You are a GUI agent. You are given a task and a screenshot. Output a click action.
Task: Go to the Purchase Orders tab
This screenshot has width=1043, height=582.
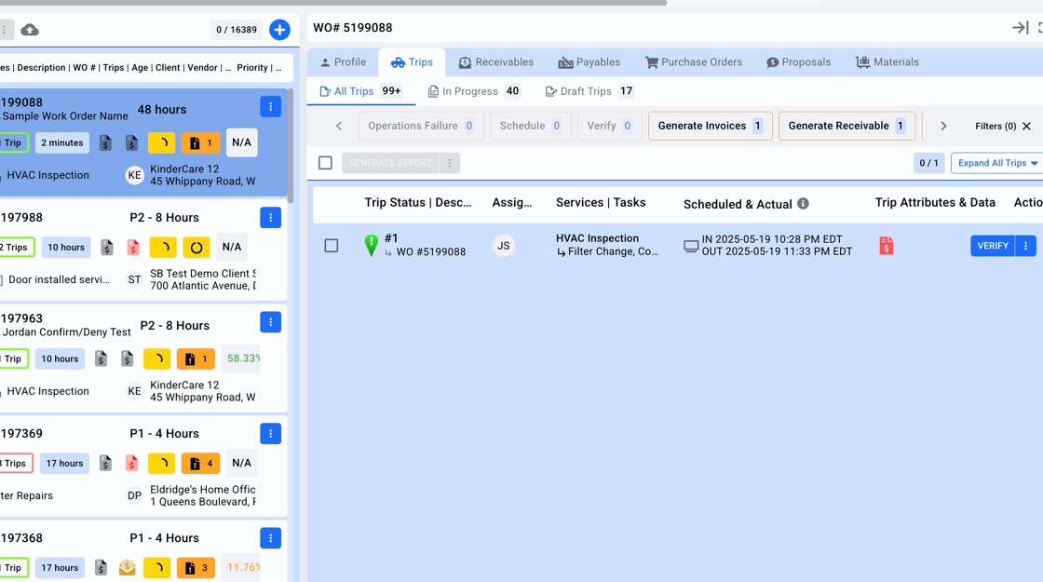(693, 61)
